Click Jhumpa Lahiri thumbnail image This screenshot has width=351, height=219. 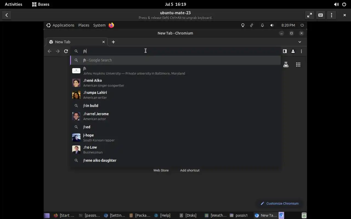76,95
